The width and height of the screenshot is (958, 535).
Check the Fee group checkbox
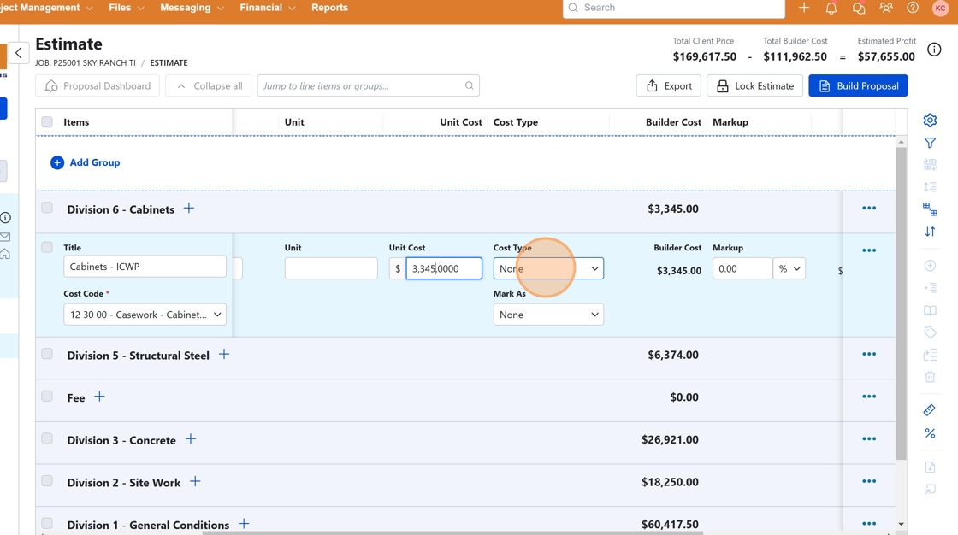(47, 396)
